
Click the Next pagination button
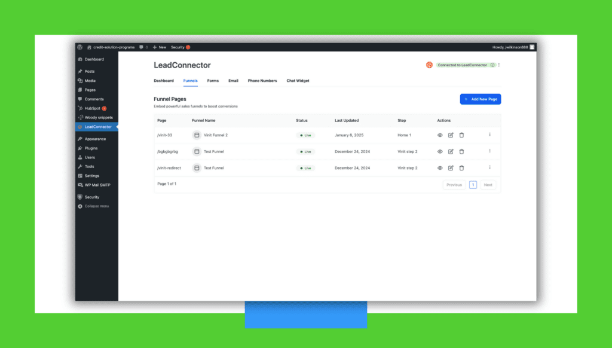click(x=488, y=185)
